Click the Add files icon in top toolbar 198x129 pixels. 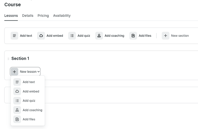tap(133, 36)
